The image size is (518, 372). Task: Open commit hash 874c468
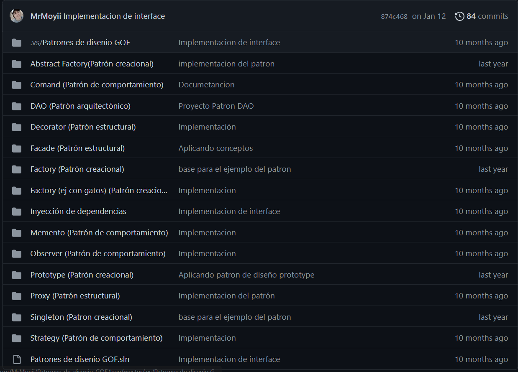point(394,17)
